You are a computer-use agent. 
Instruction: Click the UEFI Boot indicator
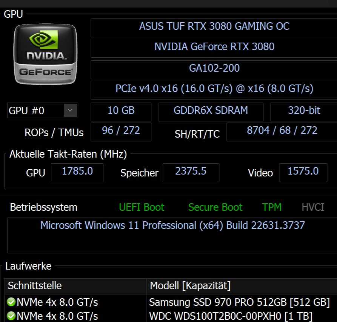(x=142, y=207)
